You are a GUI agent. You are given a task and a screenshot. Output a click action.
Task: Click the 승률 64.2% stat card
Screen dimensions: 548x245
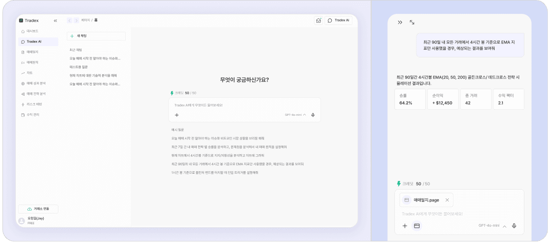point(410,99)
